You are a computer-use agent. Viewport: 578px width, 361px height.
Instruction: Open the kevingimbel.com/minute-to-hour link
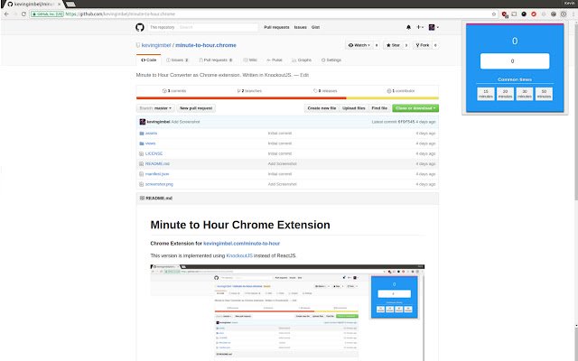point(241,244)
